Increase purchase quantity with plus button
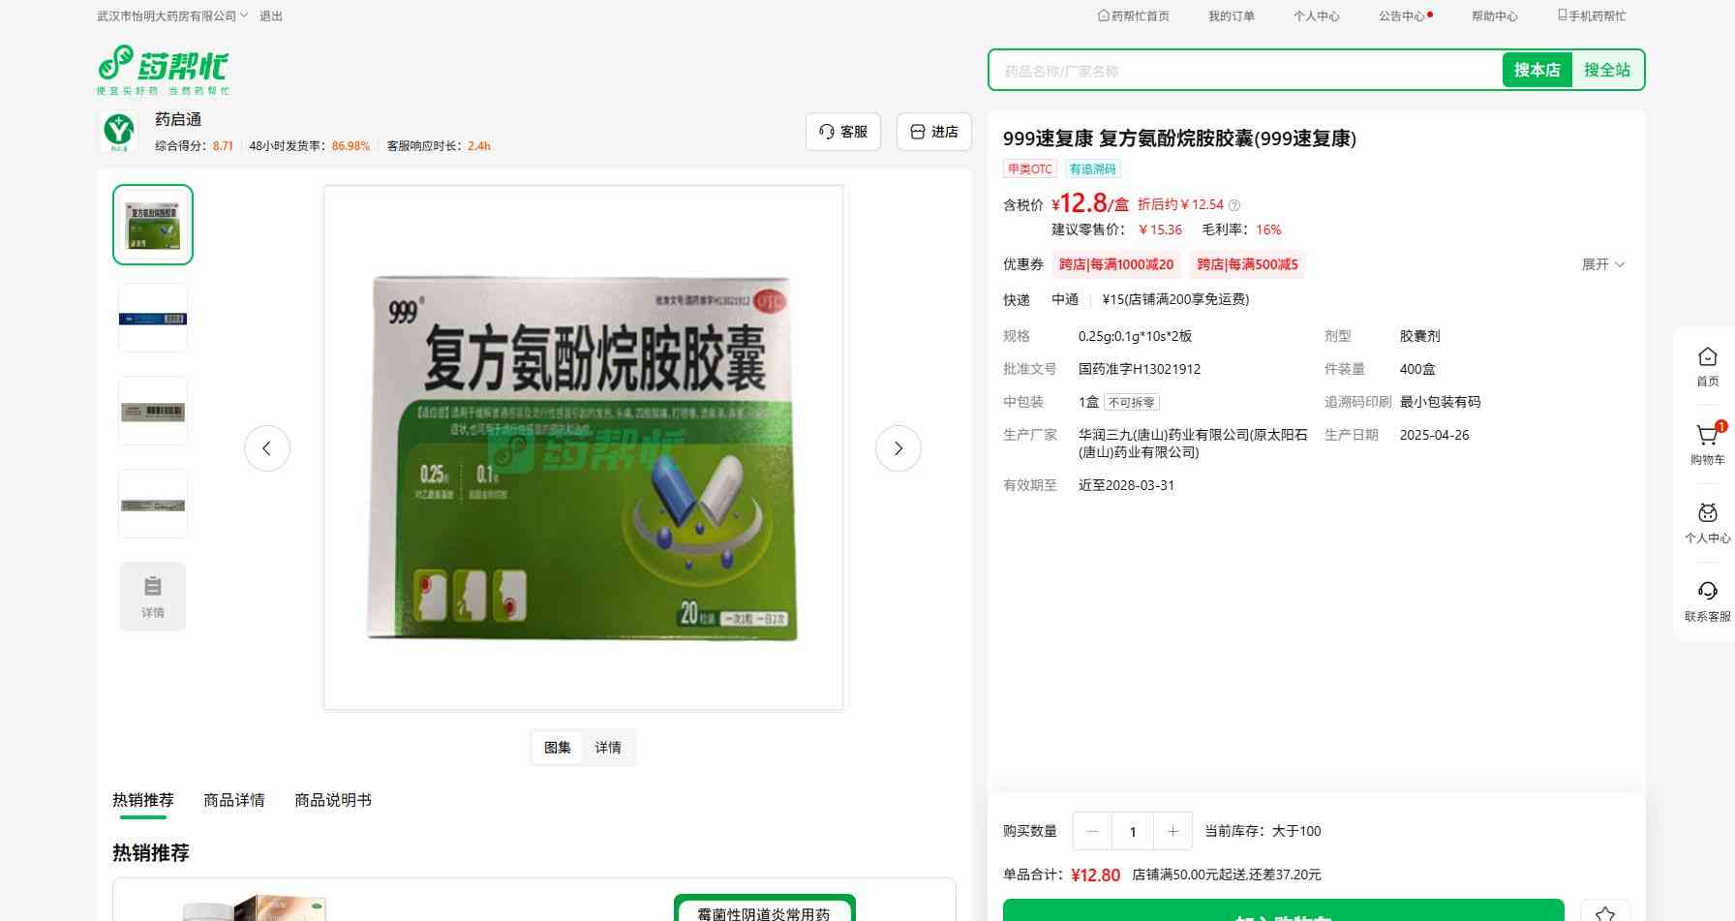 [1172, 831]
